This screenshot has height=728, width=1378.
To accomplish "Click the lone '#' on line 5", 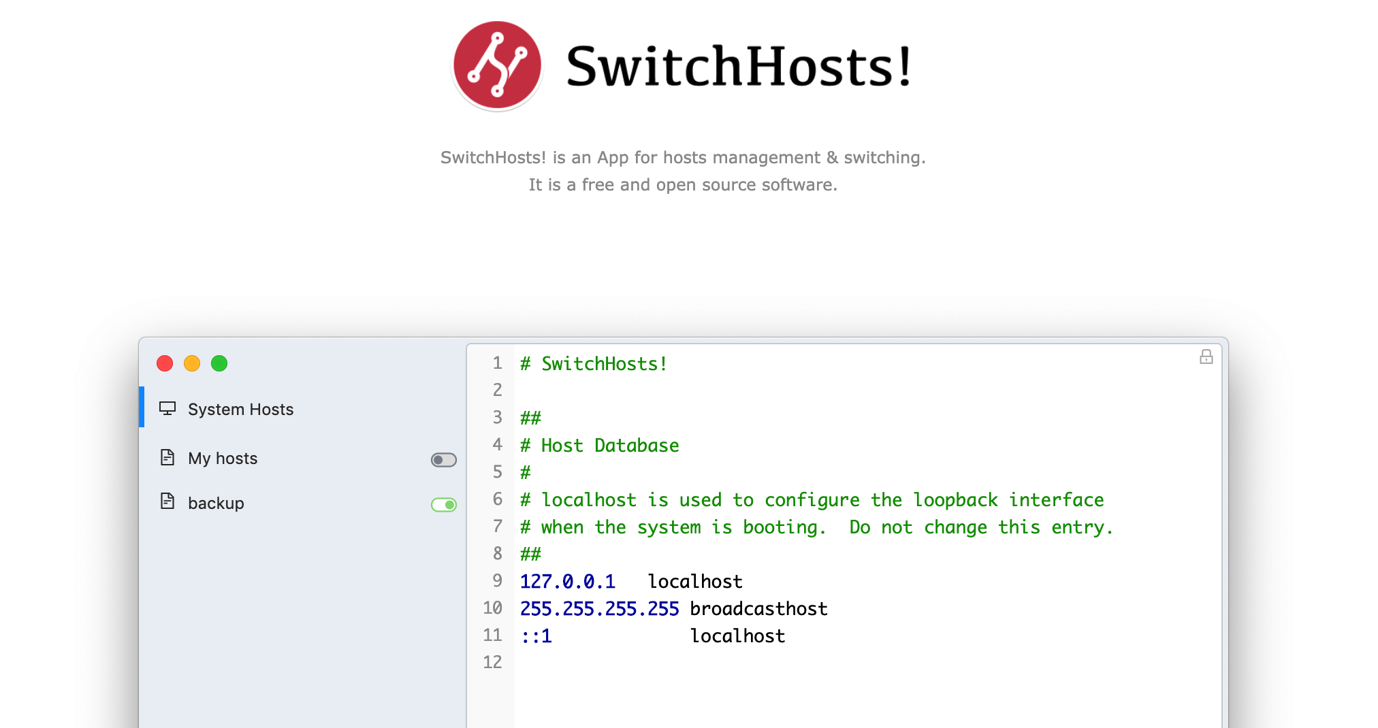I will click(525, 473).
